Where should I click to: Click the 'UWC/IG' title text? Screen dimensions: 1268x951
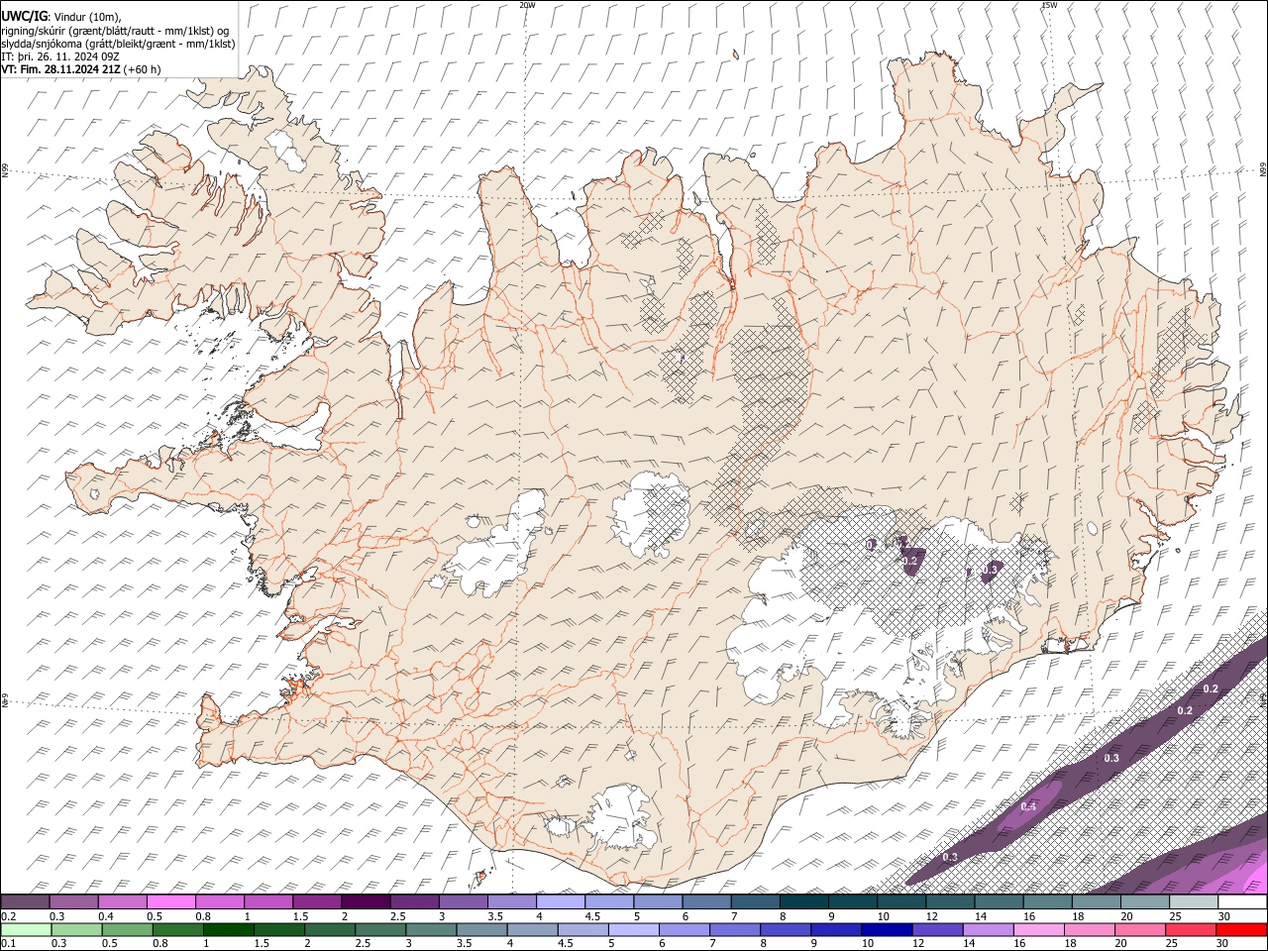pos(23,16)
